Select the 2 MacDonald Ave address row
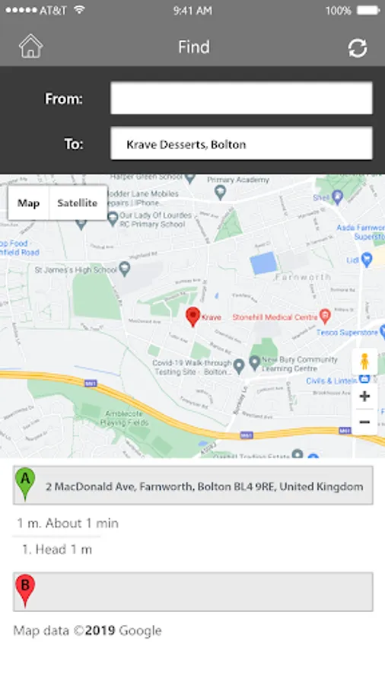 click(193, 486)
